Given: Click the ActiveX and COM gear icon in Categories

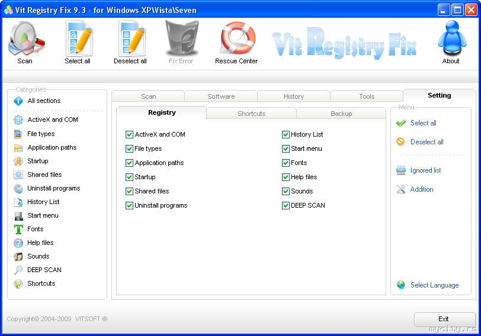Looking at the screenshot, I should (x=18, y=119).
